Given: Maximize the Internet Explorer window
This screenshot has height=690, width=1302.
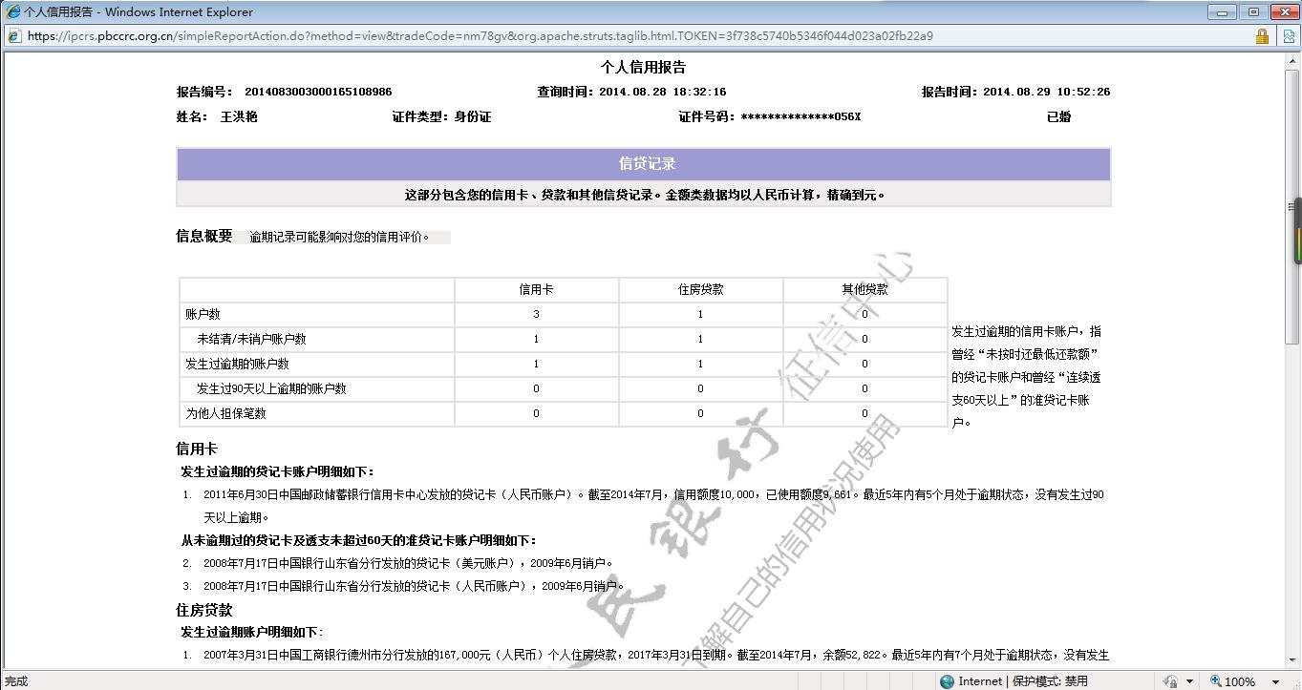Looking at the screenshot, I should tap(1253, 12).
